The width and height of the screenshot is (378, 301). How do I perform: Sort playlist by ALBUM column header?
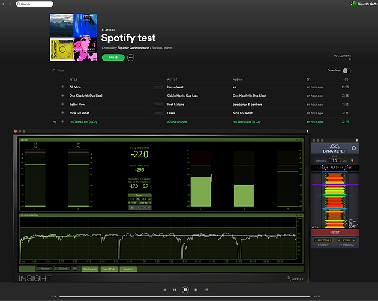pos(238,79)
